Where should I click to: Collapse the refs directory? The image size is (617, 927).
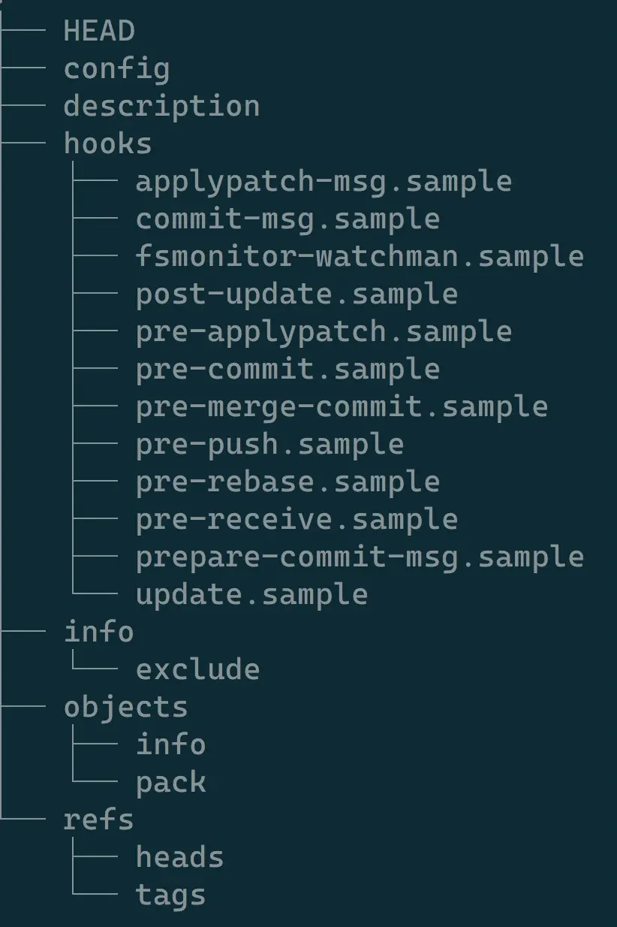98,820
